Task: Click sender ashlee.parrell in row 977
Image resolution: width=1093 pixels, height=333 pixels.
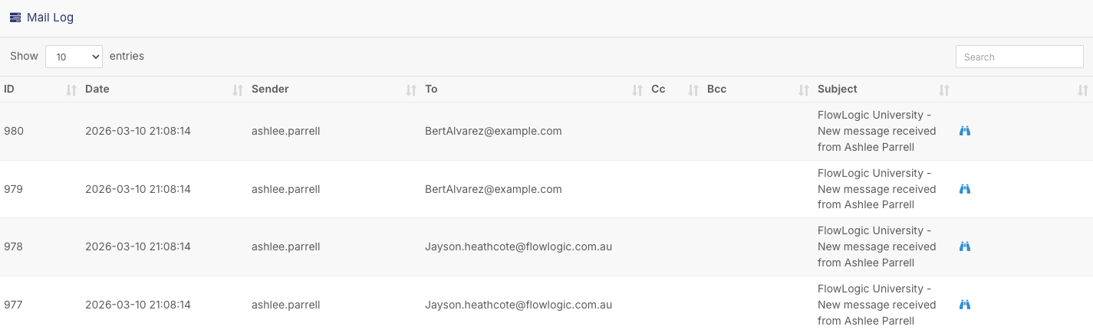Action: [286, 305]
